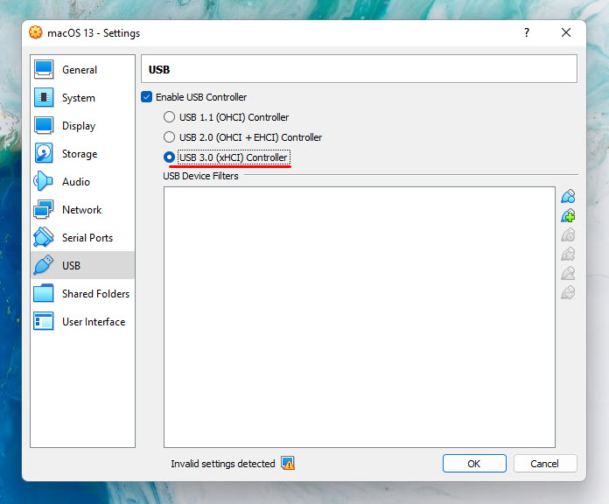The image size is (609, 504).
Task: Close the macOS 13 Settings dialog
Action: pos(566,32)
